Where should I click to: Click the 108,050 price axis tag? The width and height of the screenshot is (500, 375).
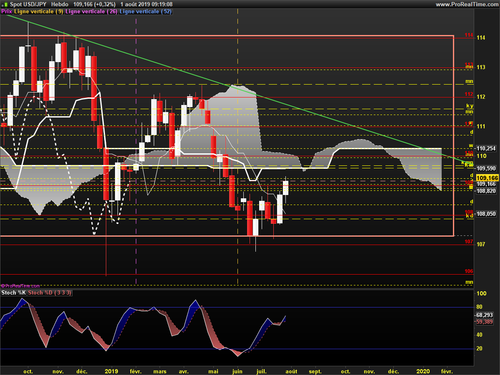[486, 214]
